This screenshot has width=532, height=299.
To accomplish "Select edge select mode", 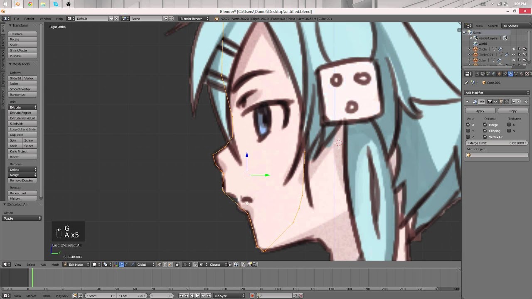I will [165, 265].
